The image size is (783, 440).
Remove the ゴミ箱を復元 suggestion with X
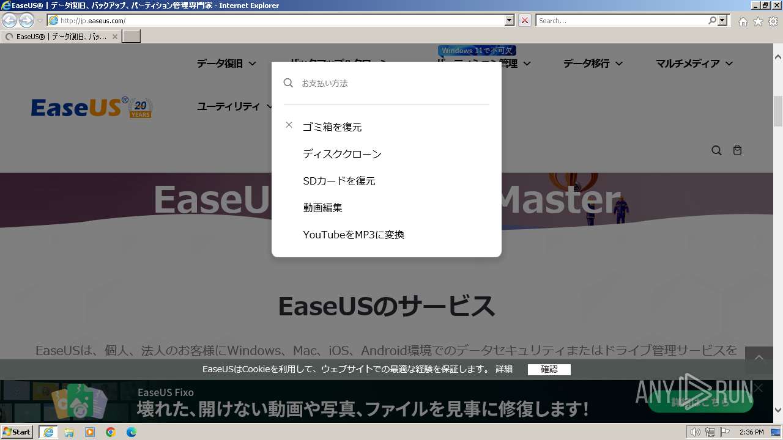click(x=289, y=125)
